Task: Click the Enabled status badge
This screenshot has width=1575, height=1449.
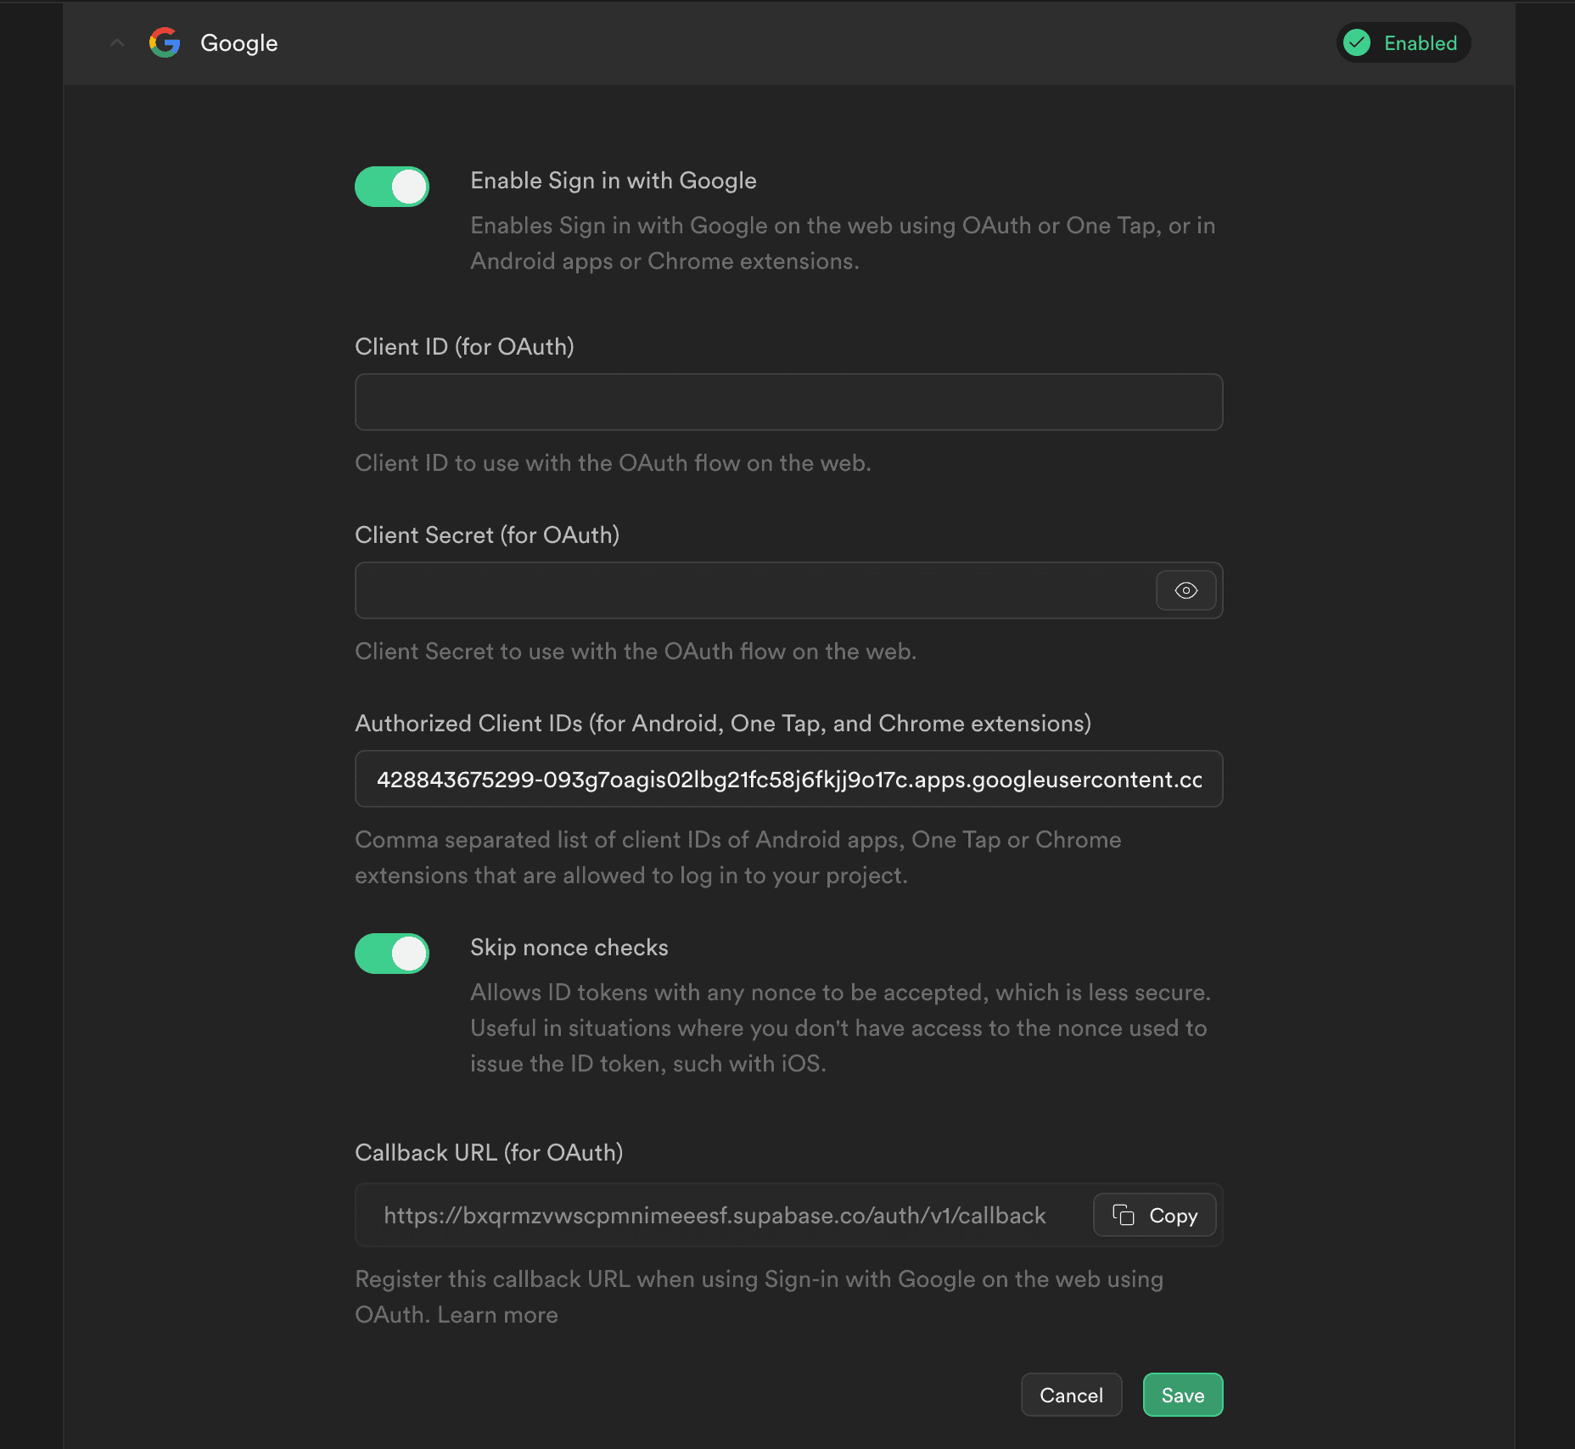Action: click(1403, 42)
